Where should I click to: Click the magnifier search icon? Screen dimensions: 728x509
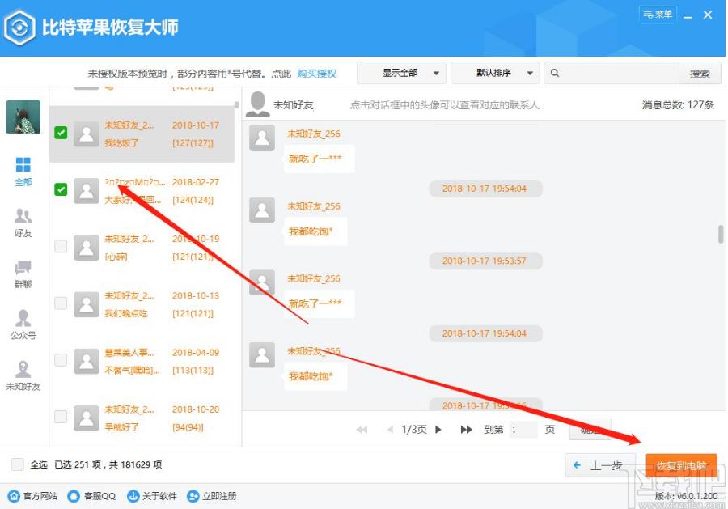[x=554, y=73]
